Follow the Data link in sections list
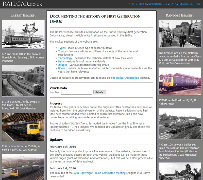The width and height of the screenshot is (203, 180). click(x=61, y=62)
